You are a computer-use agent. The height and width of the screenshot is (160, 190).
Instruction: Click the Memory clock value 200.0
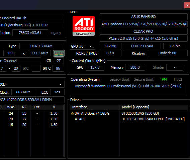tap(135, 67)
